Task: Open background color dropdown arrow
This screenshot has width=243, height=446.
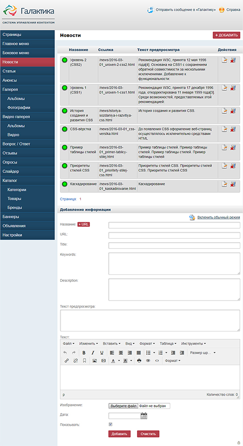Action: (x=131, y=361)
